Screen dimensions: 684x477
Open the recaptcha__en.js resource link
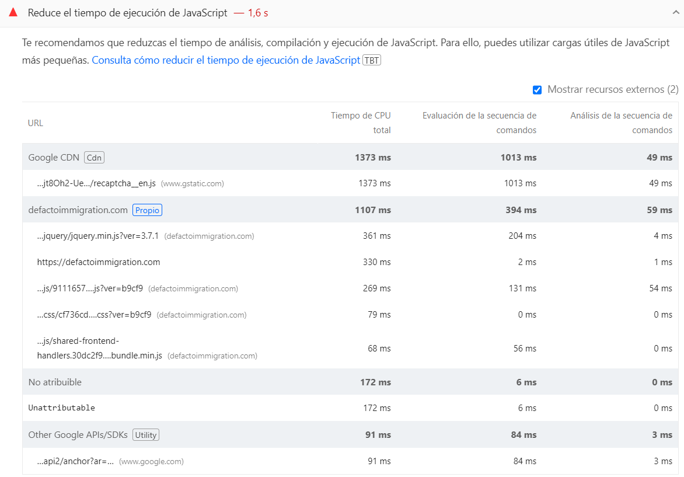(x=96, y=183)
